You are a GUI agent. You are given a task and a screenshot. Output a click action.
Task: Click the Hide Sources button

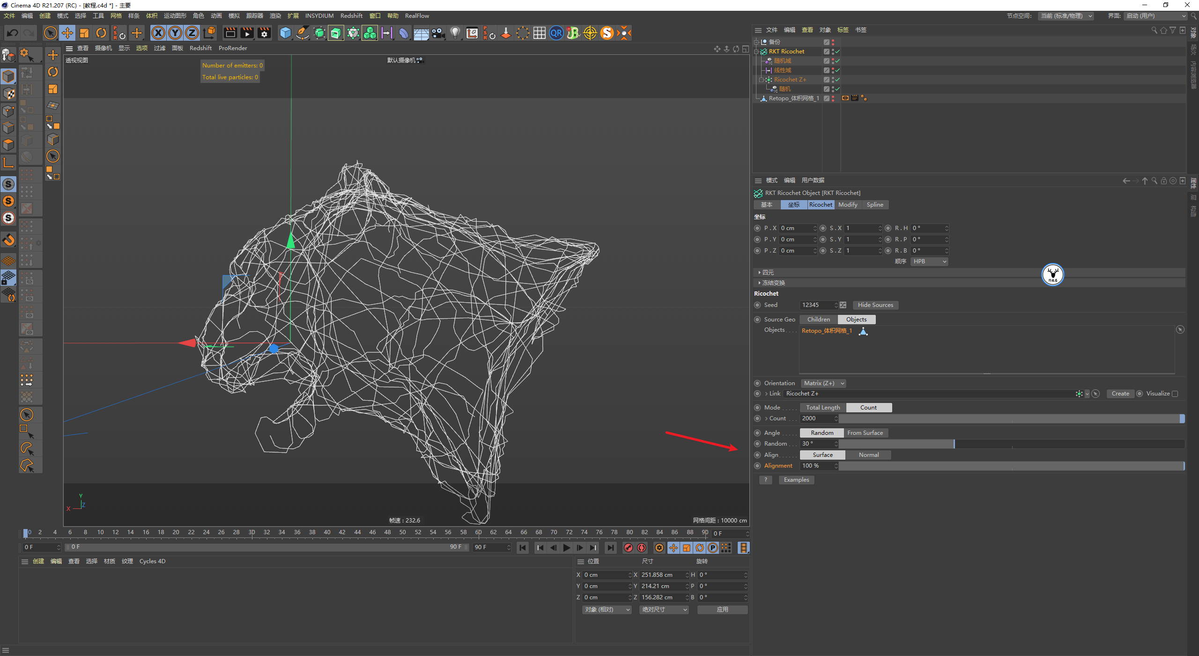pos(875,305)
